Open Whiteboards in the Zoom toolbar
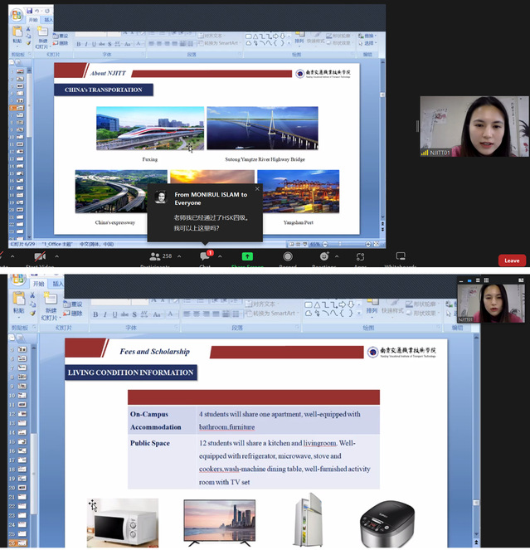The height and width of the screenshot is (550, 530). [401, 258]
